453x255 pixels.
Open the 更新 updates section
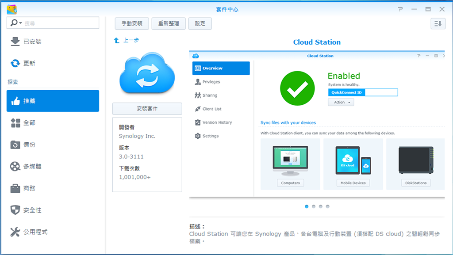click(53, 63)
